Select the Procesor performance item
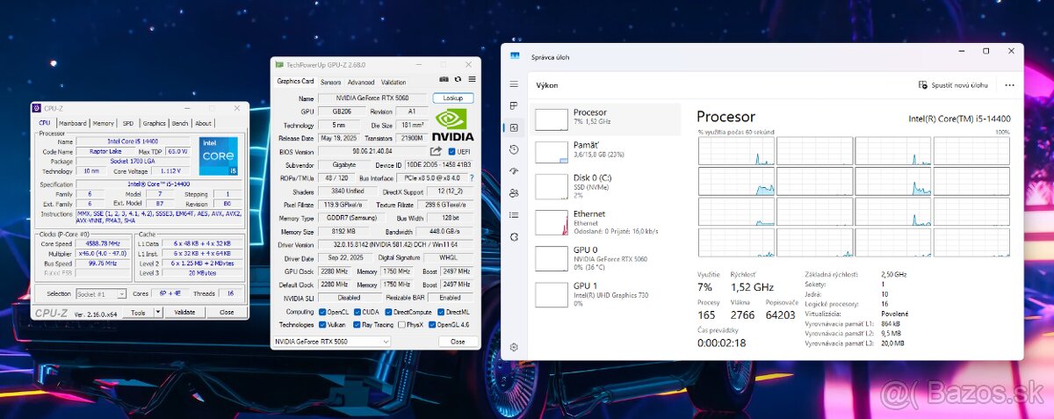This screenshot has height=419, width=1054. (605, 120)
